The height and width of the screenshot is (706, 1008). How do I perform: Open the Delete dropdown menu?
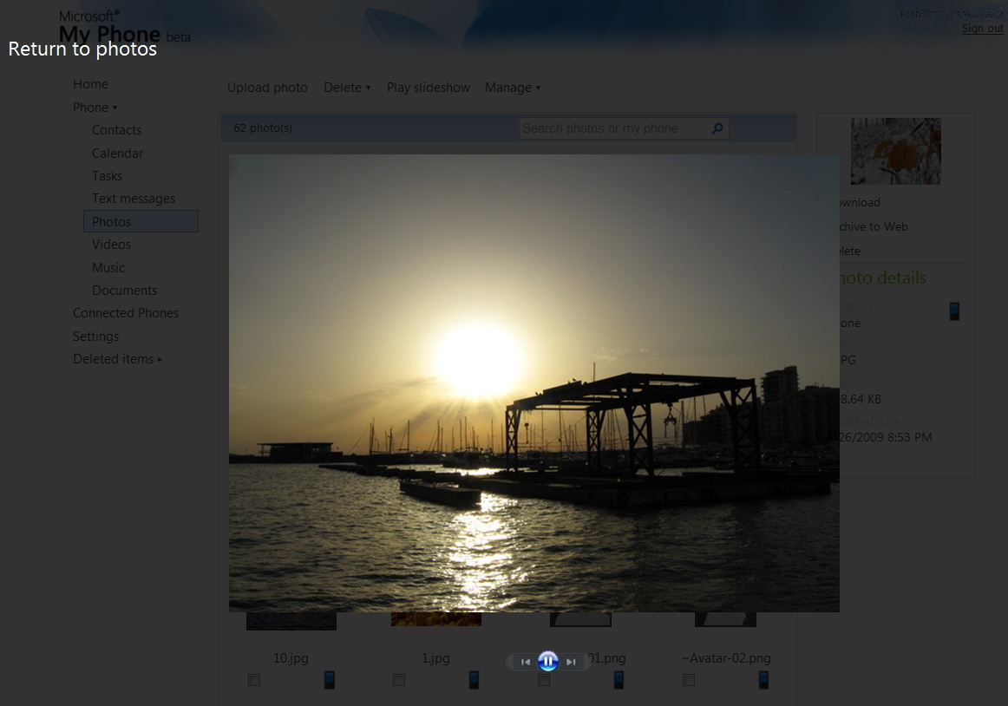(347, 88)
